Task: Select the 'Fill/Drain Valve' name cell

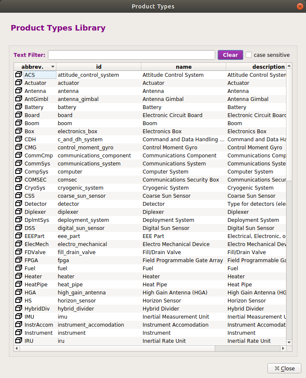Action: point(183,252)
